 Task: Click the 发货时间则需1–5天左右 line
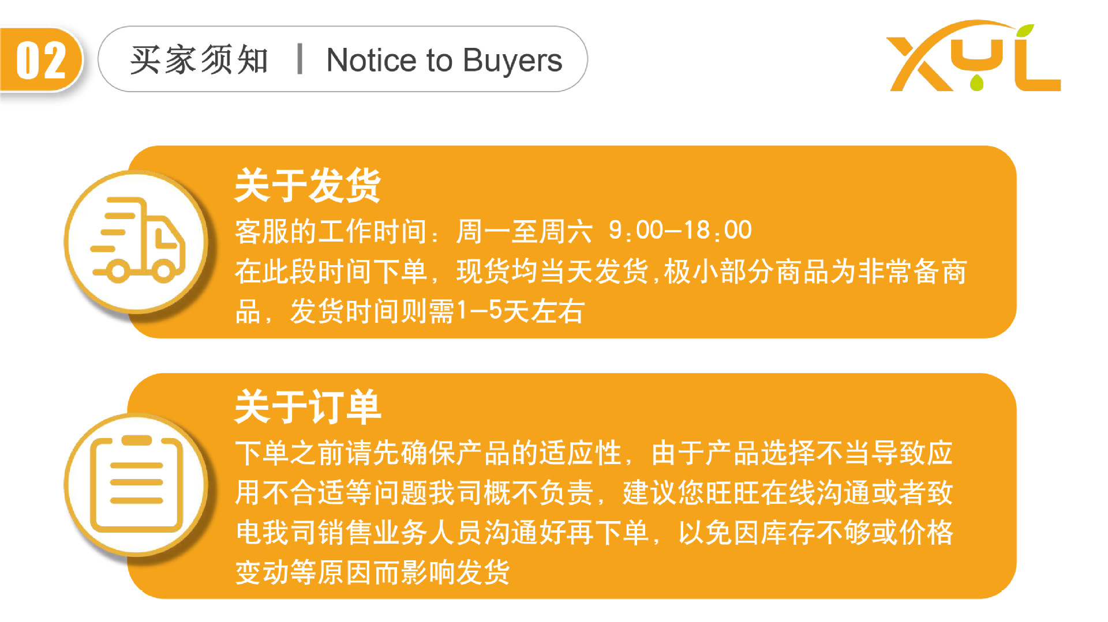pos(437,311)
